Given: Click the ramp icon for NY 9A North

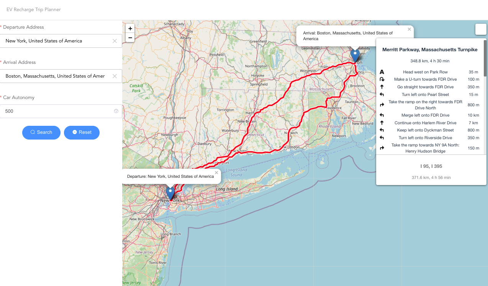Looking at the screenshot, I should (x=382, y=148).
